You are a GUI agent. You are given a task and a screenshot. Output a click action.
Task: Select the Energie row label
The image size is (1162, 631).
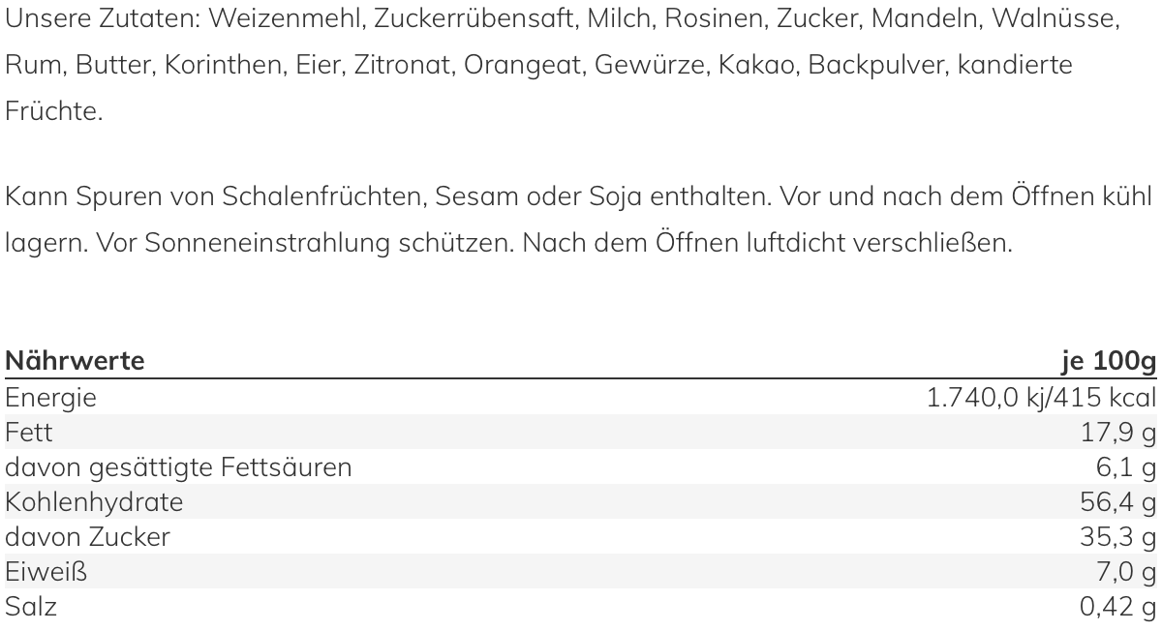point(50,397)
